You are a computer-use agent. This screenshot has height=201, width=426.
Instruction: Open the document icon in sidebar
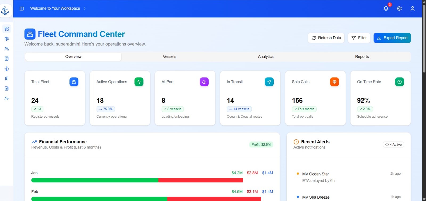tap(7, 88)
